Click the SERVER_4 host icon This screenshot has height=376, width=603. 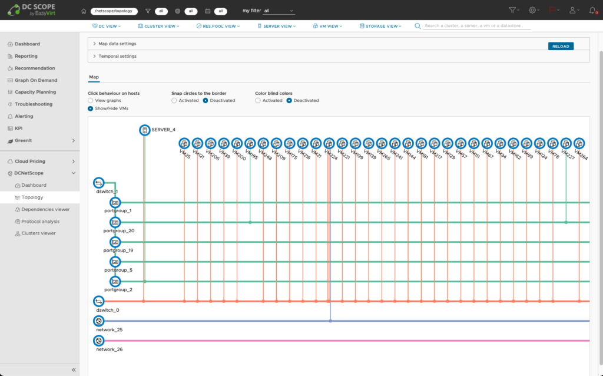pos(145,130)
